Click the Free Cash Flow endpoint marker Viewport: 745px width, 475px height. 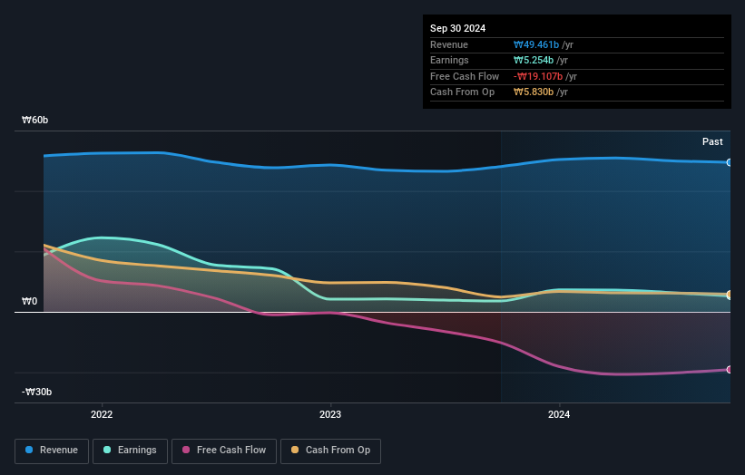coord(730,370)
